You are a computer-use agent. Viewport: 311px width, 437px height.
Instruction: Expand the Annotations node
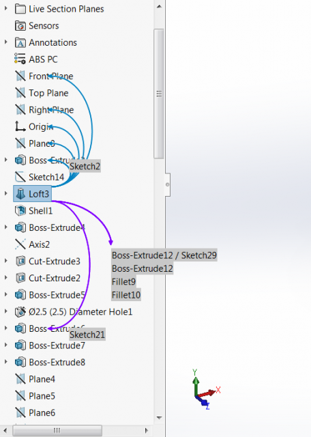tap(5, 42)
